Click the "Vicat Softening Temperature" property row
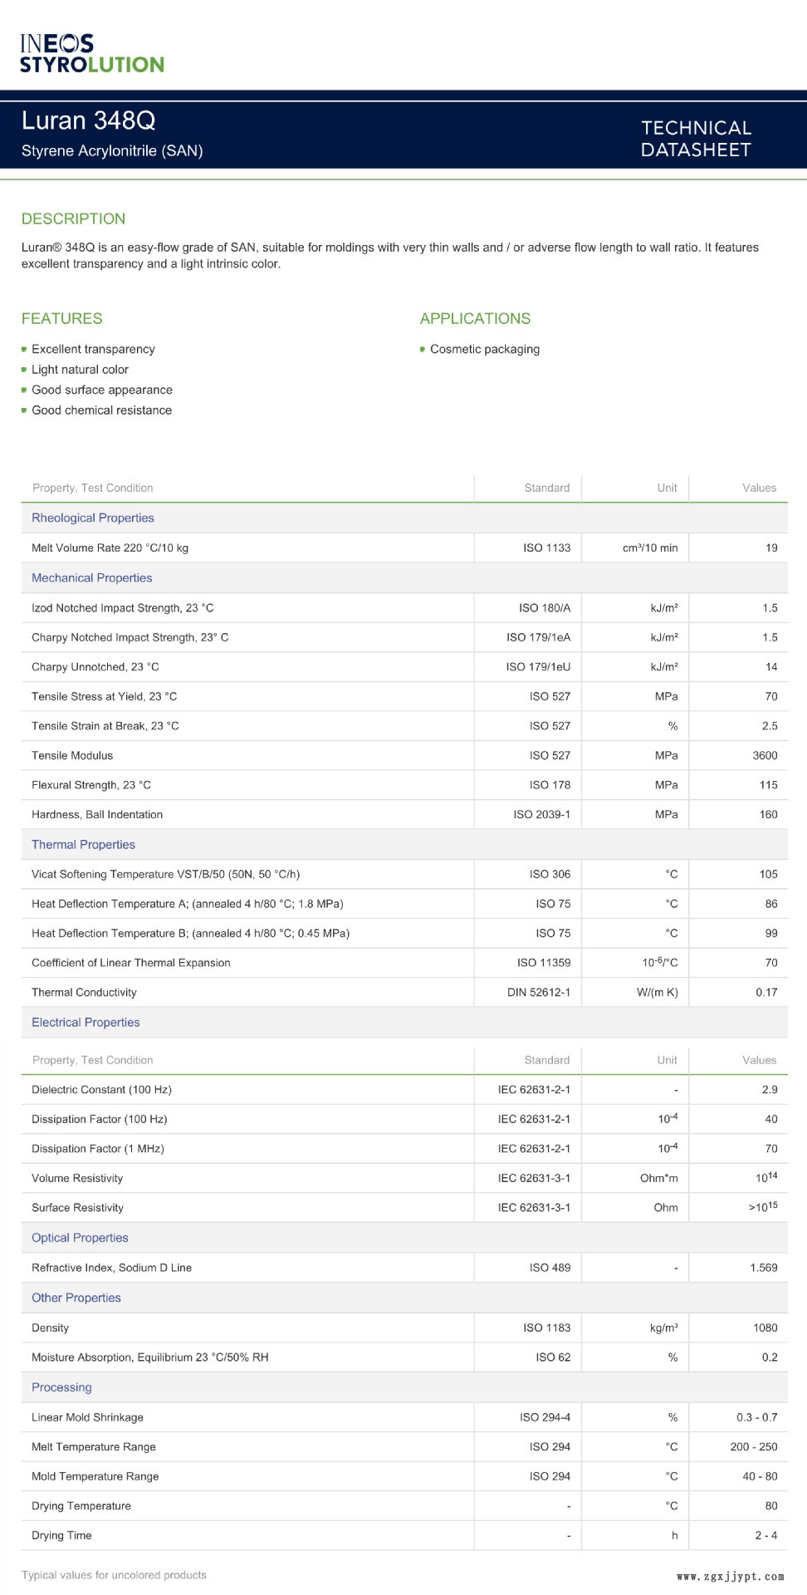 tap(404, 874)
